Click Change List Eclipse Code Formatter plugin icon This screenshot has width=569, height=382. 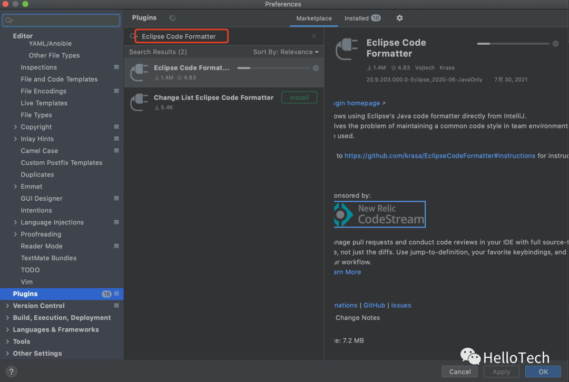139,102
